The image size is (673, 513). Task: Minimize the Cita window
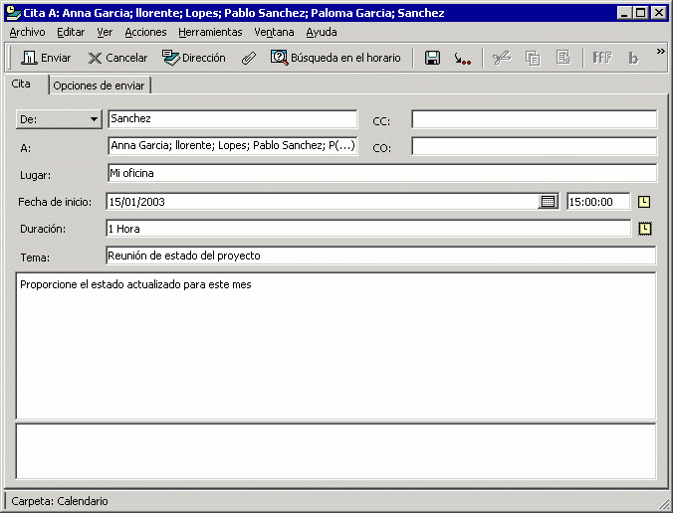pyautogui.click(x=624, y=13)
